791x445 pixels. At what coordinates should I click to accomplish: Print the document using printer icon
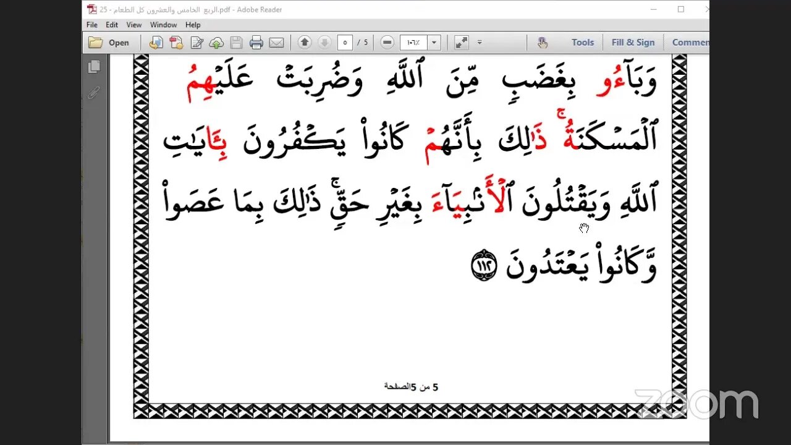click(x=256, y=43)
